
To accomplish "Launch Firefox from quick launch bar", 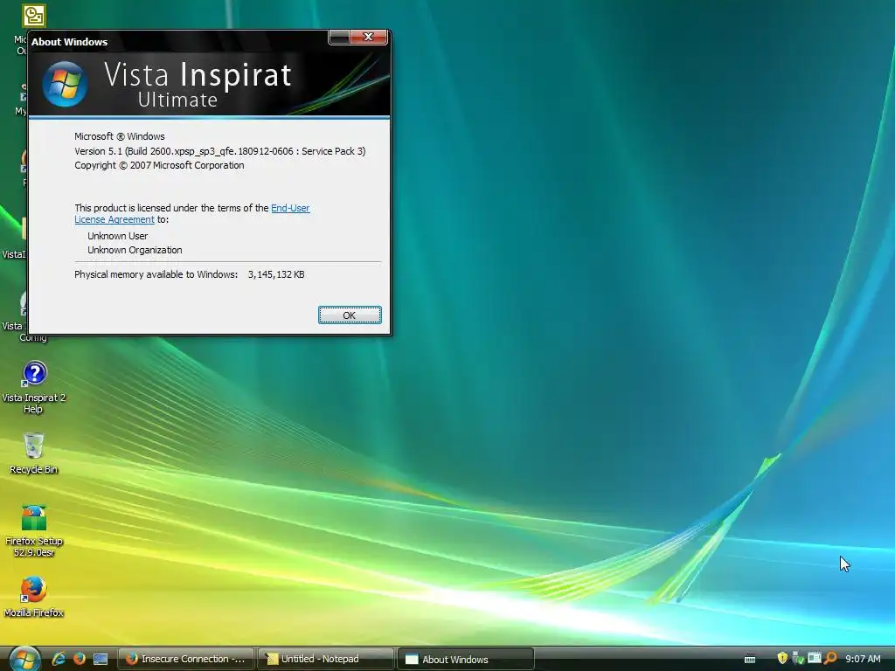I will point(80,659).
